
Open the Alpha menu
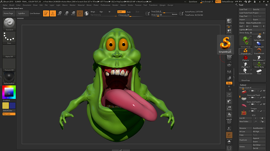(x=5, y=5)
